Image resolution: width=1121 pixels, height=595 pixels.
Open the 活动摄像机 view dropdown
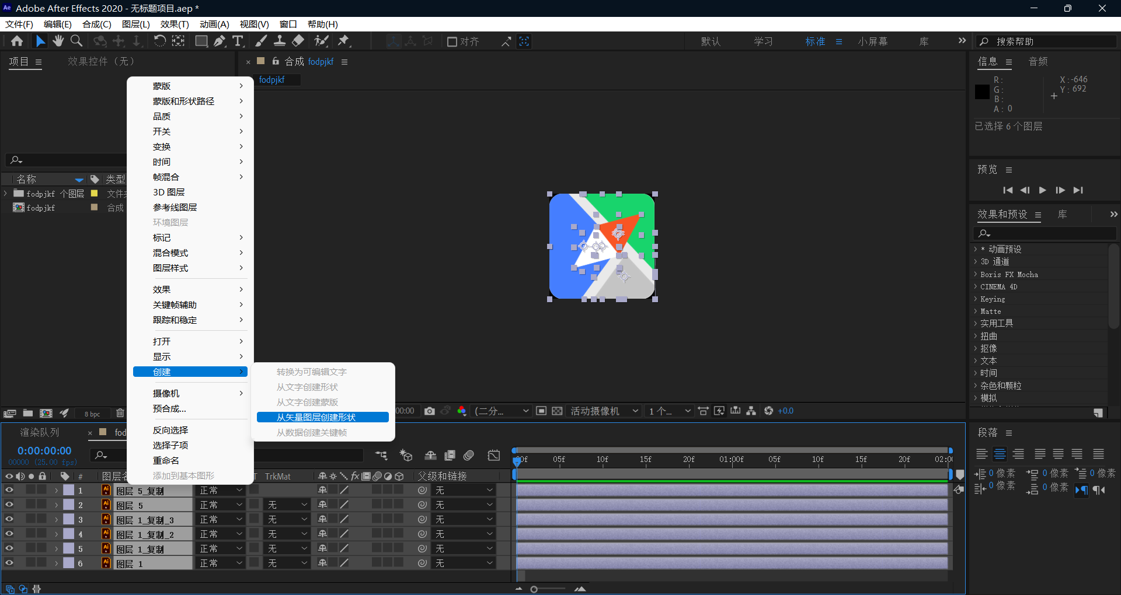[x=604, y=411]
